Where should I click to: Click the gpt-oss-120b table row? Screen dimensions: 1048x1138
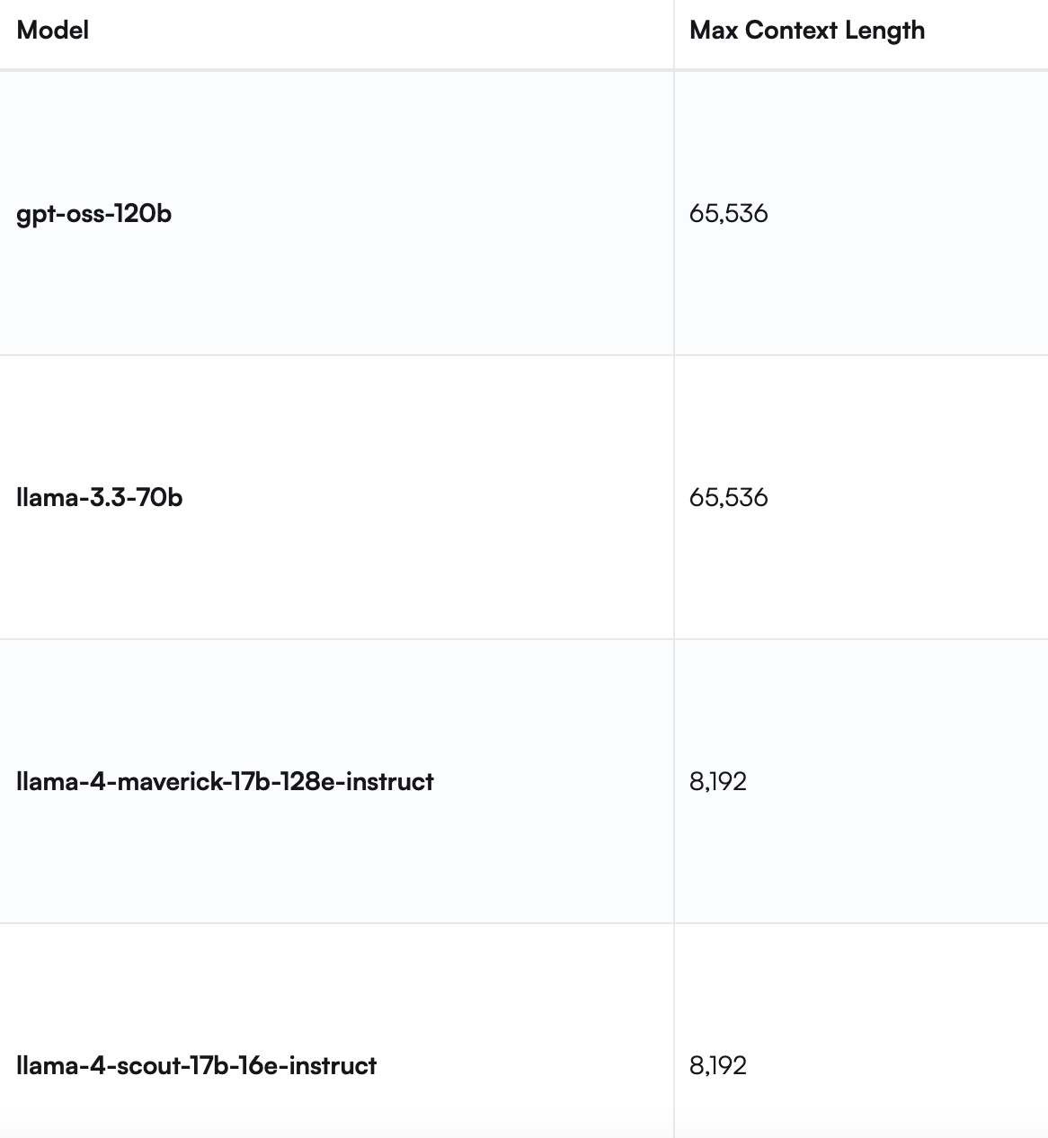point(524,213)
